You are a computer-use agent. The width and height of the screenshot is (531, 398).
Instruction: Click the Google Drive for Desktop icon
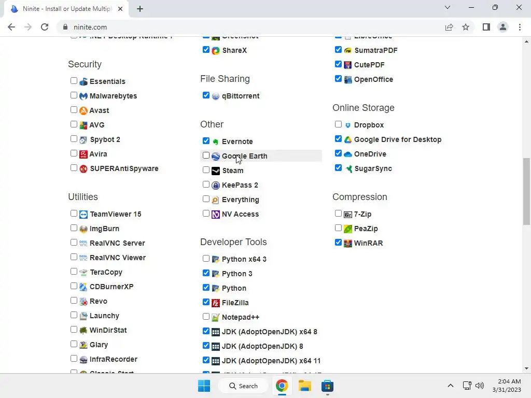(x=348, y=140)
